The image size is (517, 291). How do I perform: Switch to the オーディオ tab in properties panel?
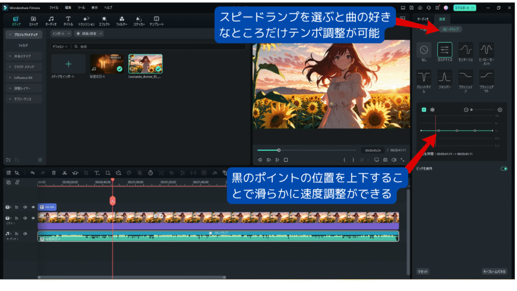click(x=423, y=19)
